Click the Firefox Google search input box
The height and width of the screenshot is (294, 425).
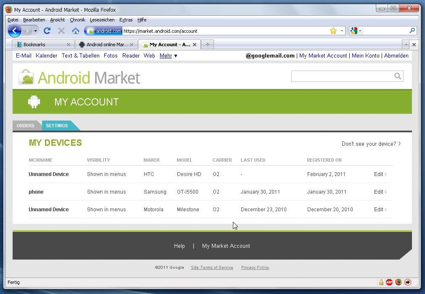click(385, 31)
